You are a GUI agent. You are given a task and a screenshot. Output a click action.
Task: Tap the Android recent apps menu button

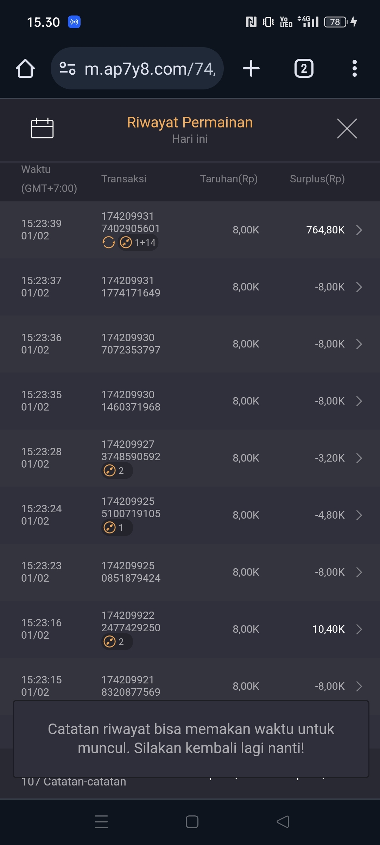coord(101,822)
